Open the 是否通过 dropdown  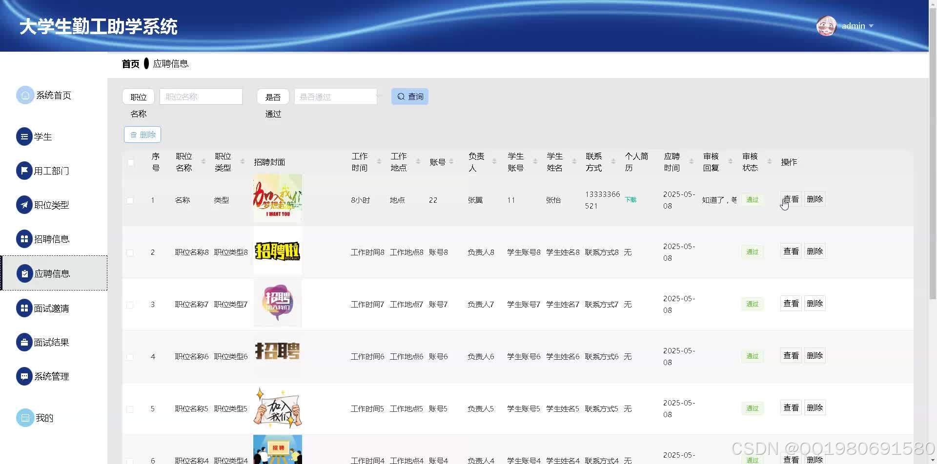click(x=335, y=97)
